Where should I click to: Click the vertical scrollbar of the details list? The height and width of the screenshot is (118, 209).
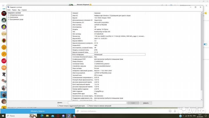[x=201, y=58]
